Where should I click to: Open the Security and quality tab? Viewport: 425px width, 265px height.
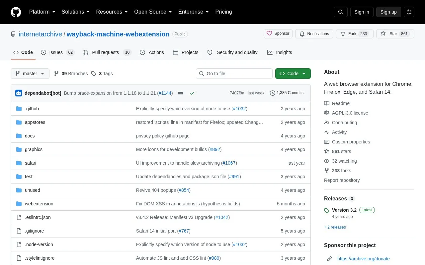pos(232,52)
